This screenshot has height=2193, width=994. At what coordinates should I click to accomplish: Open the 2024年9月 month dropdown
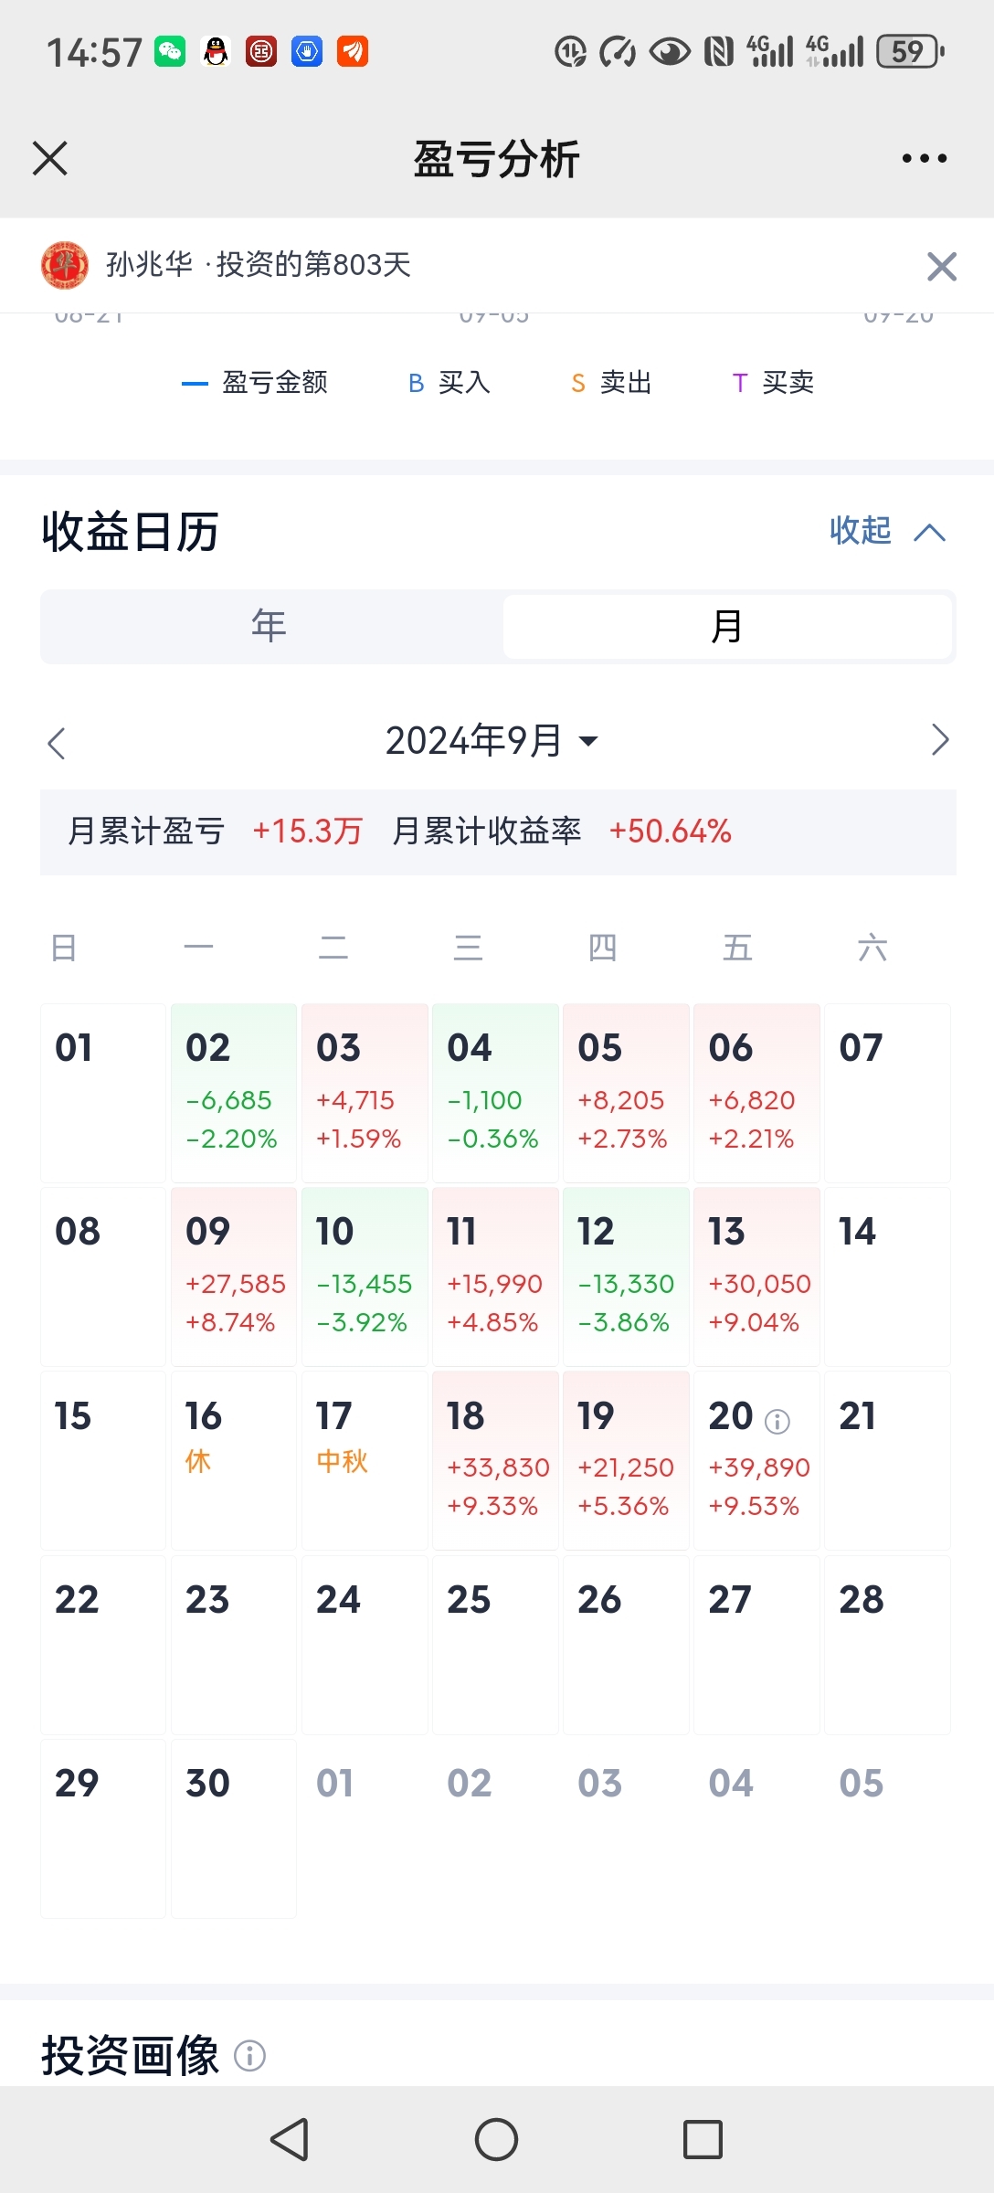coord(492,740)
